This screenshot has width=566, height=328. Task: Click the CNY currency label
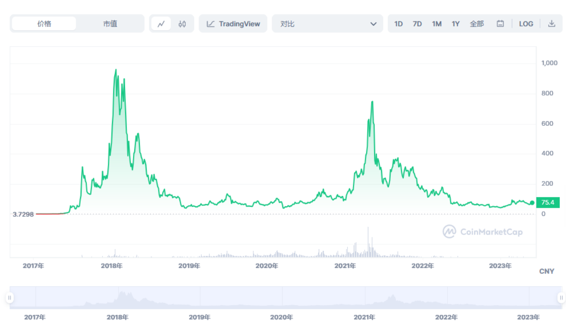(x=547, y=271)
